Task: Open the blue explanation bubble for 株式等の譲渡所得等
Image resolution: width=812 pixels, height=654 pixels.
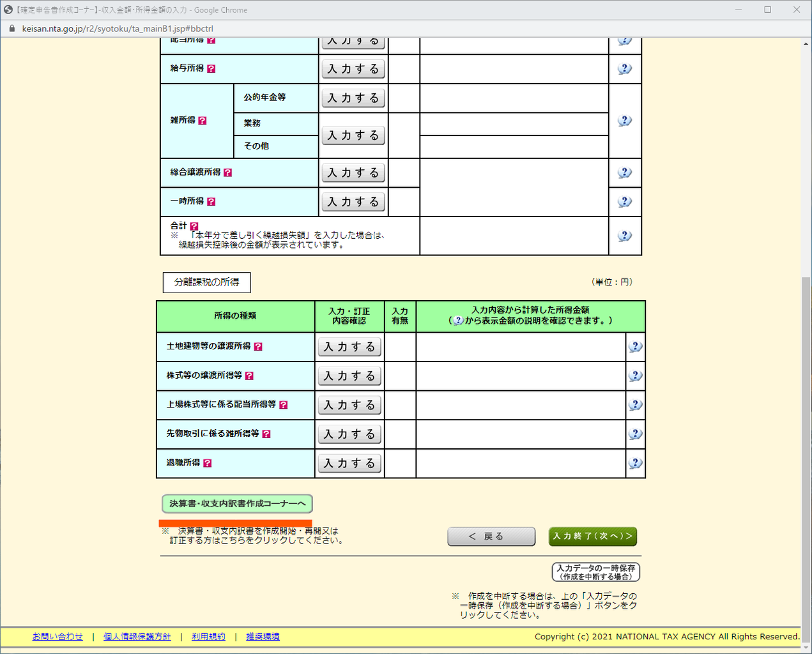Action: tap(635, 376)
